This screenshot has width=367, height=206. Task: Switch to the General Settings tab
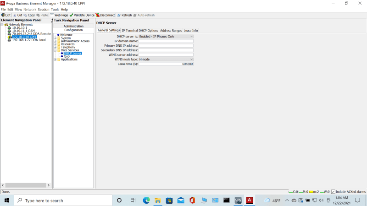109,30
